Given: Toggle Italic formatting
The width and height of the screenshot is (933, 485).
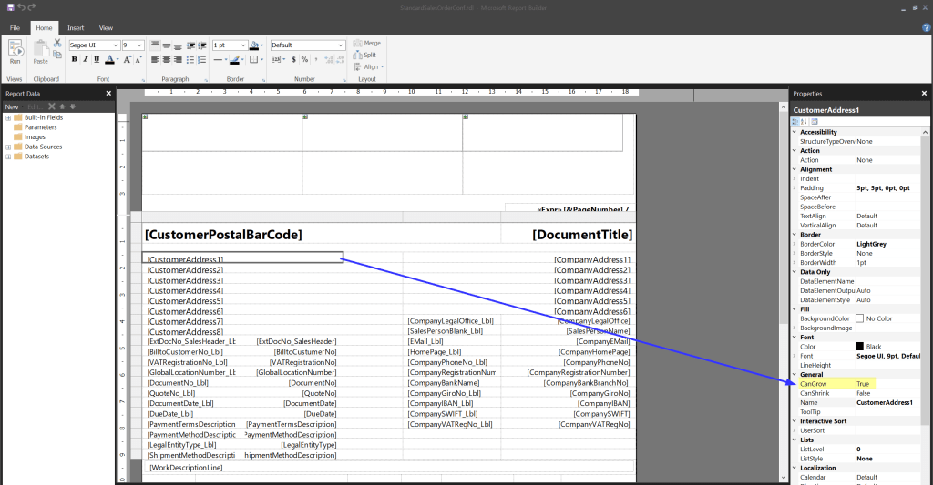Looking at the screenshot, I should click(87, 60).
